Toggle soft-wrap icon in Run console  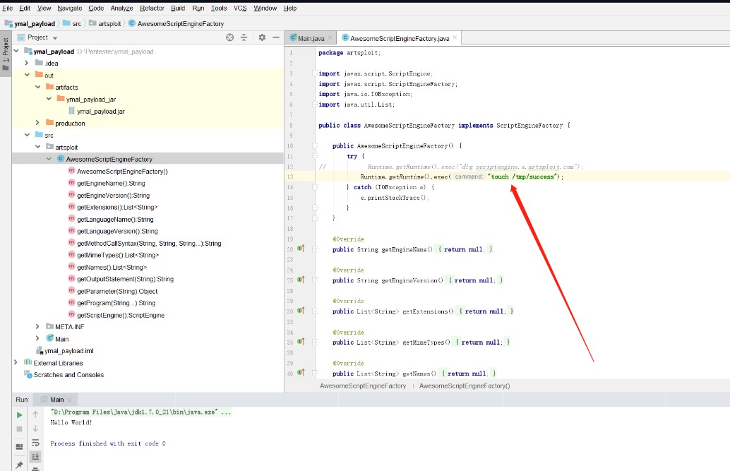[35, 443]
